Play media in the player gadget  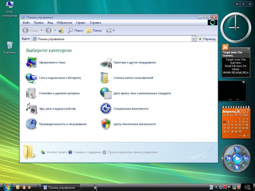pyautogui.click(x=237, y=158)
